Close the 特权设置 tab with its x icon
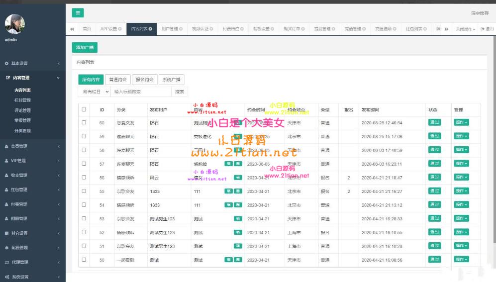The height and width of the screenshot is (282, 496). point(272,29)
